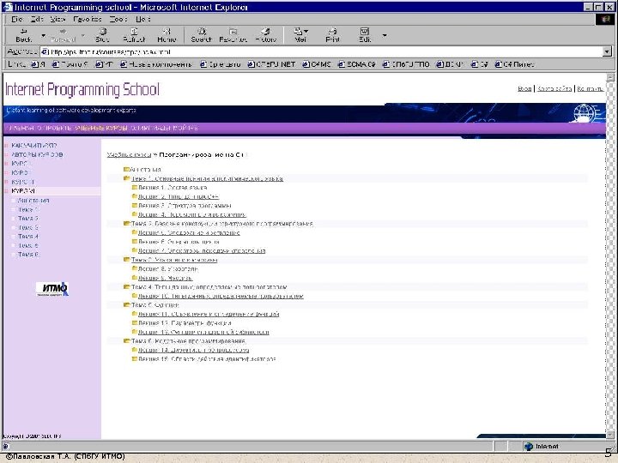Collapse the Тема 2 folder in course tree

[x=126, y=224]
